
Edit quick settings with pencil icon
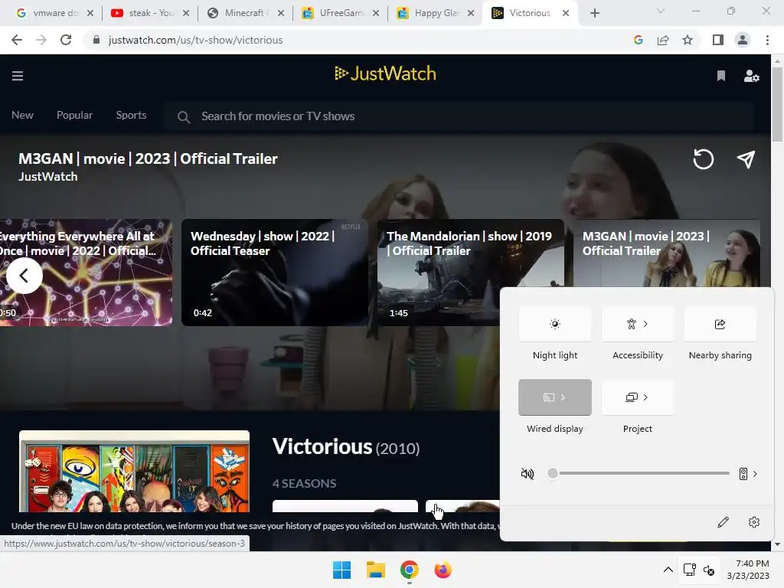click(723, 522)
